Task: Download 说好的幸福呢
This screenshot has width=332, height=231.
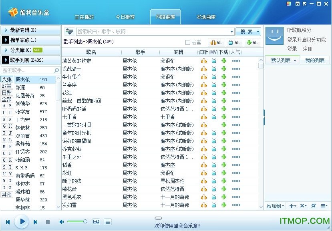Action: click(x=224, y=141)
